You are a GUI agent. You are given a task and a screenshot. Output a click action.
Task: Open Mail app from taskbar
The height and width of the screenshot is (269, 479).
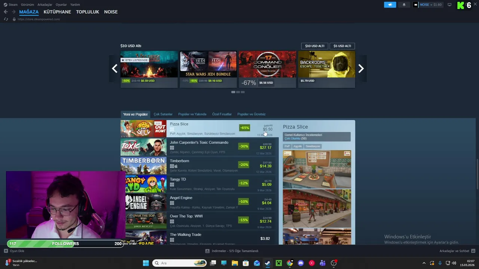[x=257, y=263]
